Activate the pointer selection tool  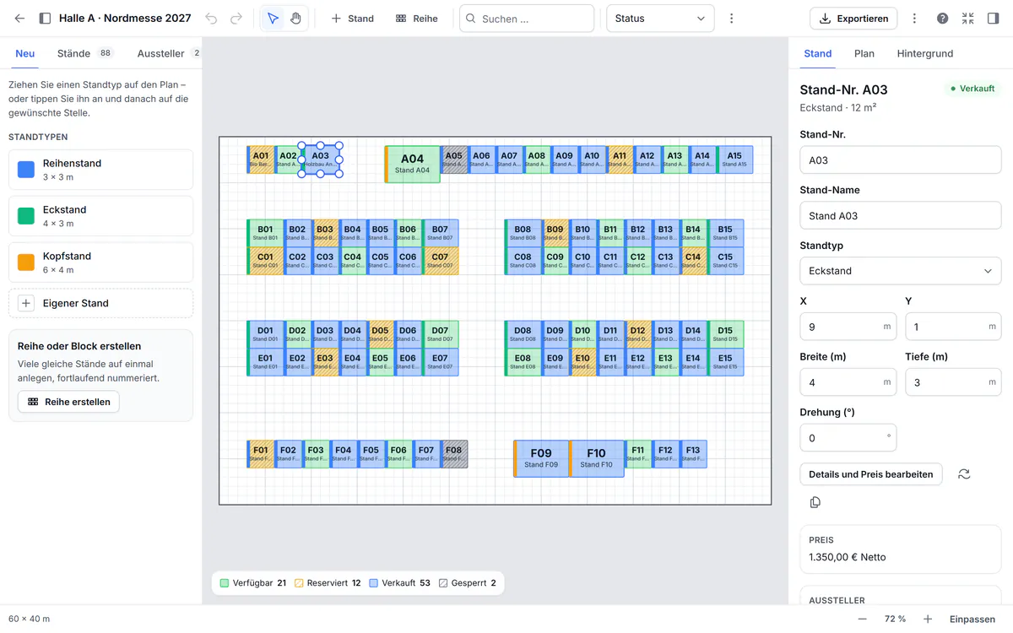(273, 19)
